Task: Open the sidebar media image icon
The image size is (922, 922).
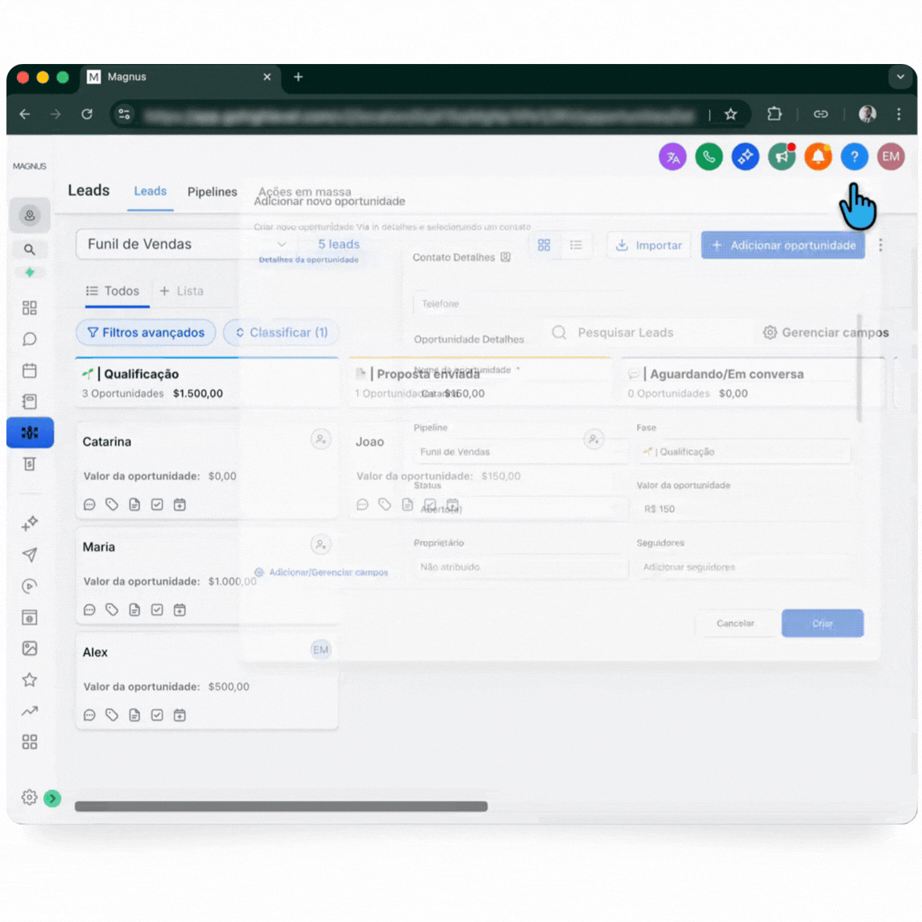Action: (x=30, y=648)
